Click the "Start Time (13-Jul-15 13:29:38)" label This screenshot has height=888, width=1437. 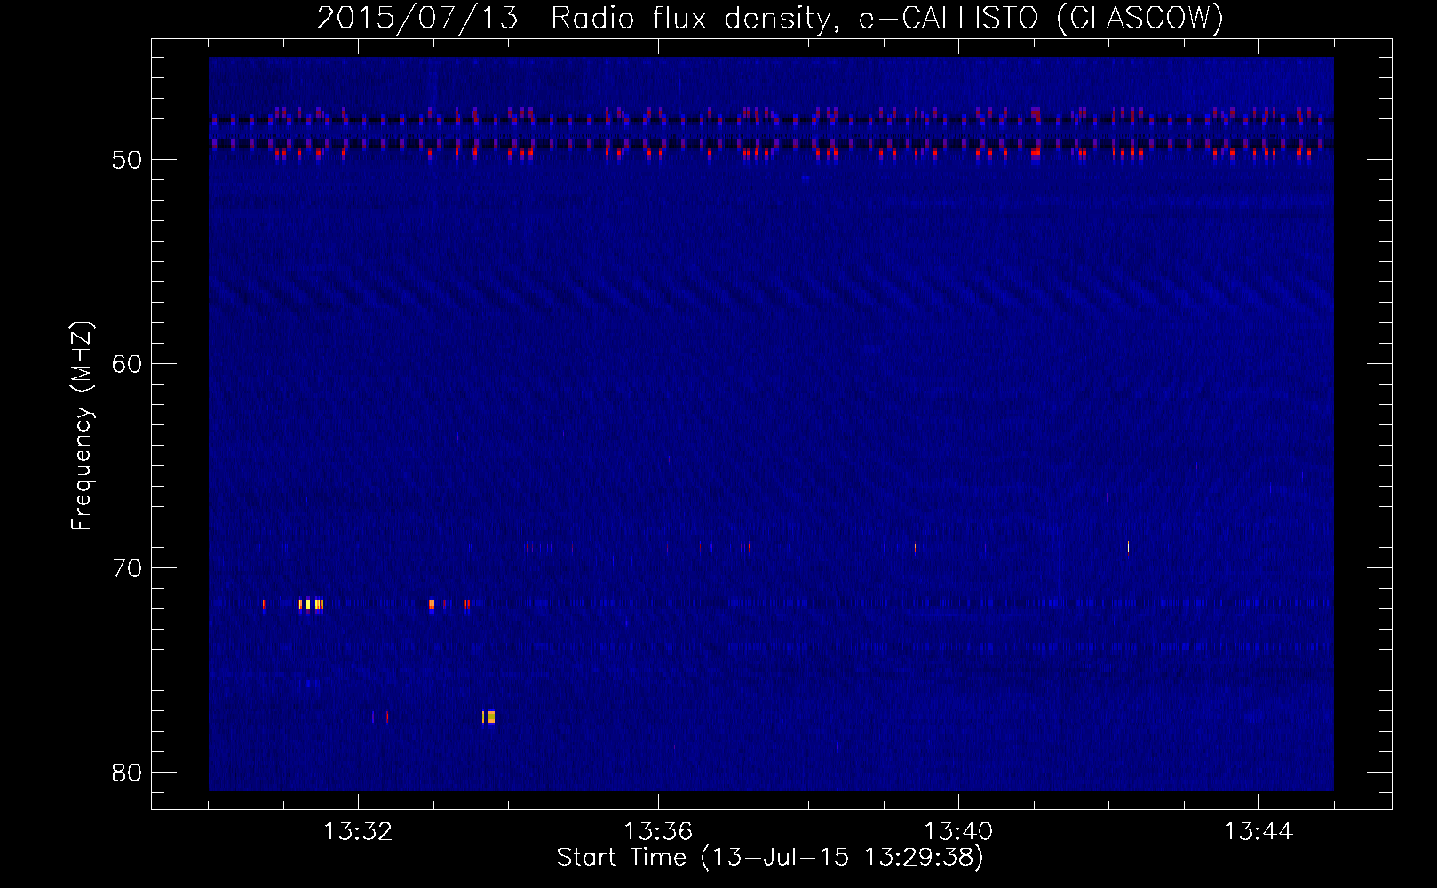point(770,858)
